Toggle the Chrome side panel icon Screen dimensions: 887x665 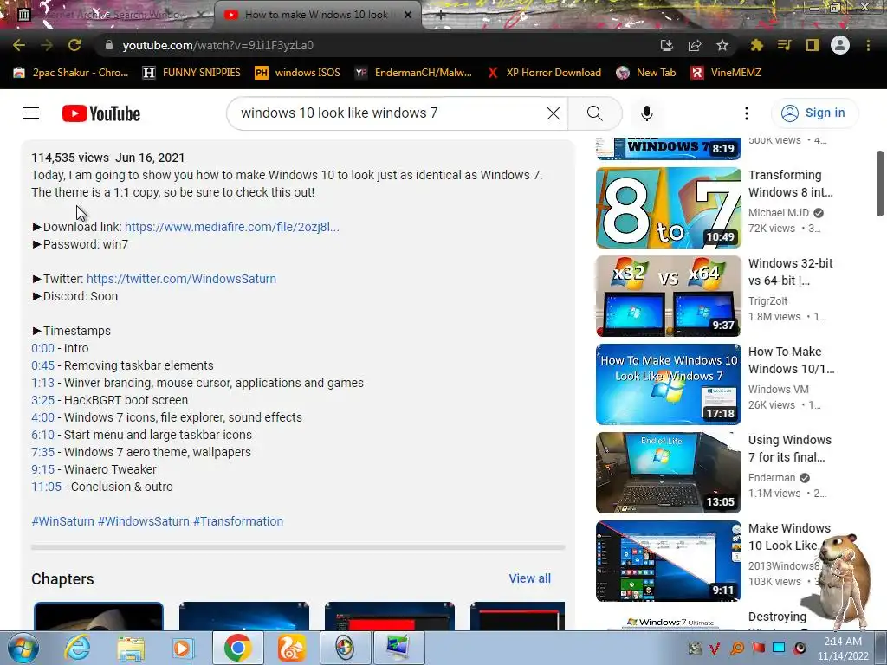click(813, 45)
